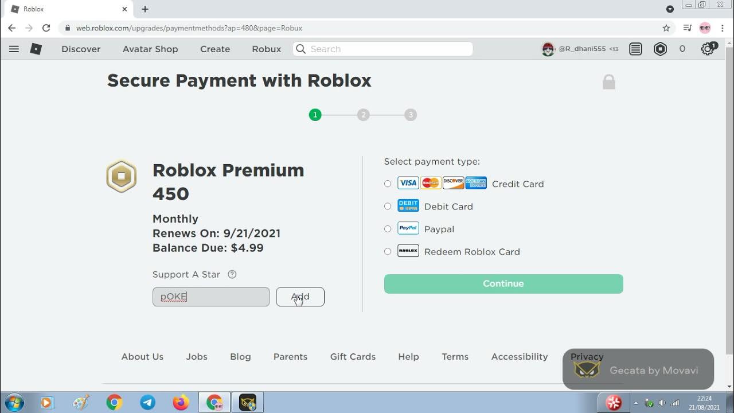
Task: Click the search magnifier icon
Action: pyautogui.click(x=300, y=49)
